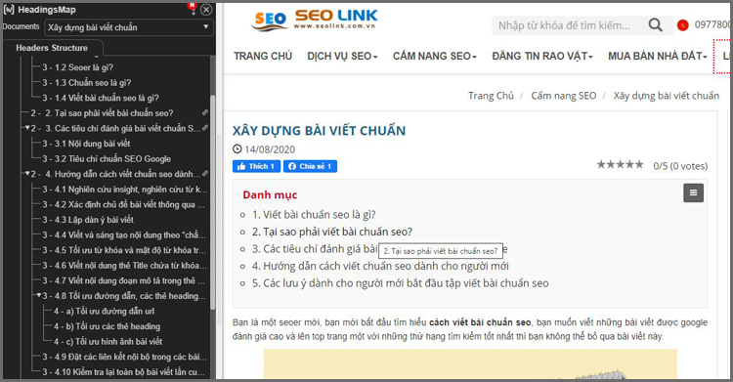Click anchor link icon beside heading 3. Các tiêu chí
The image size is (733, 382).
click(x=205, y=128)
